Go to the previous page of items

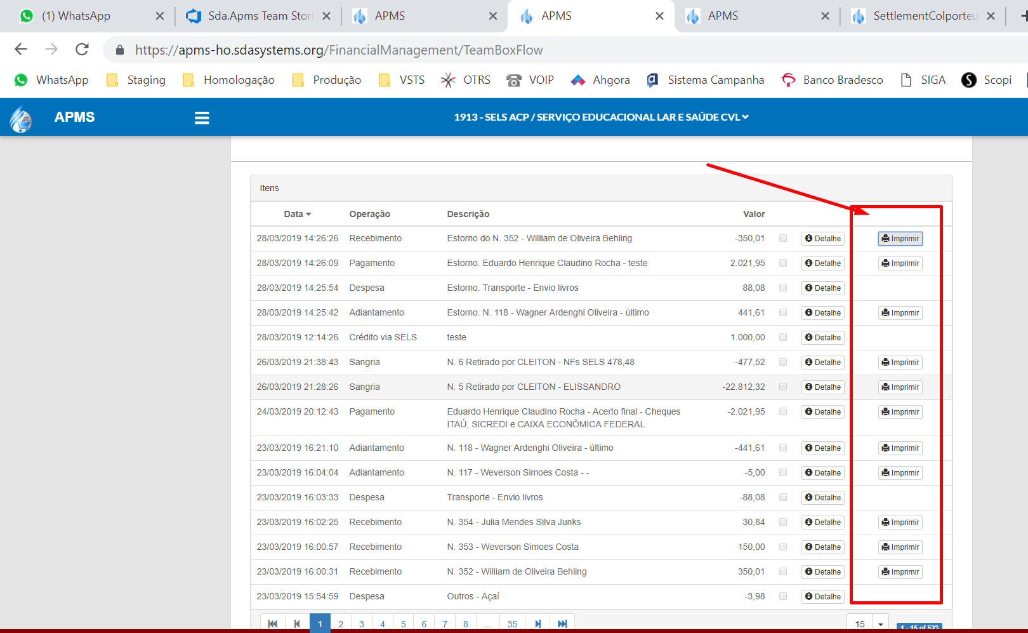coord(297,623)
